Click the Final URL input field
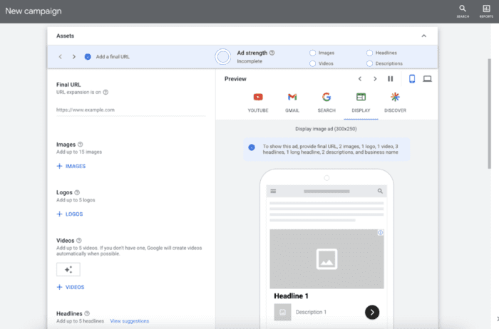The image size is (499, 329). [x=130, y=110]
